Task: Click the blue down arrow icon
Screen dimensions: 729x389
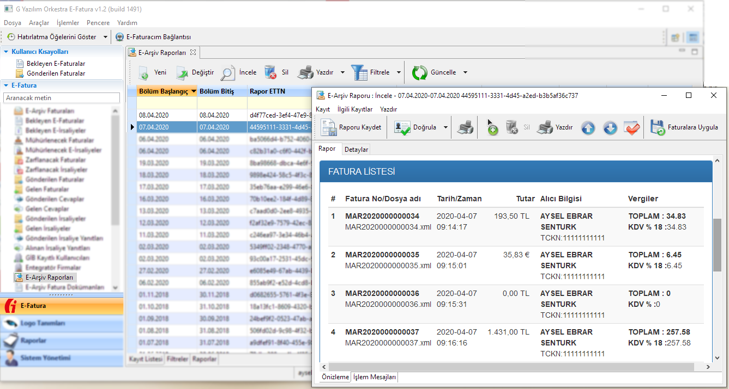Action: pos(610,128)
